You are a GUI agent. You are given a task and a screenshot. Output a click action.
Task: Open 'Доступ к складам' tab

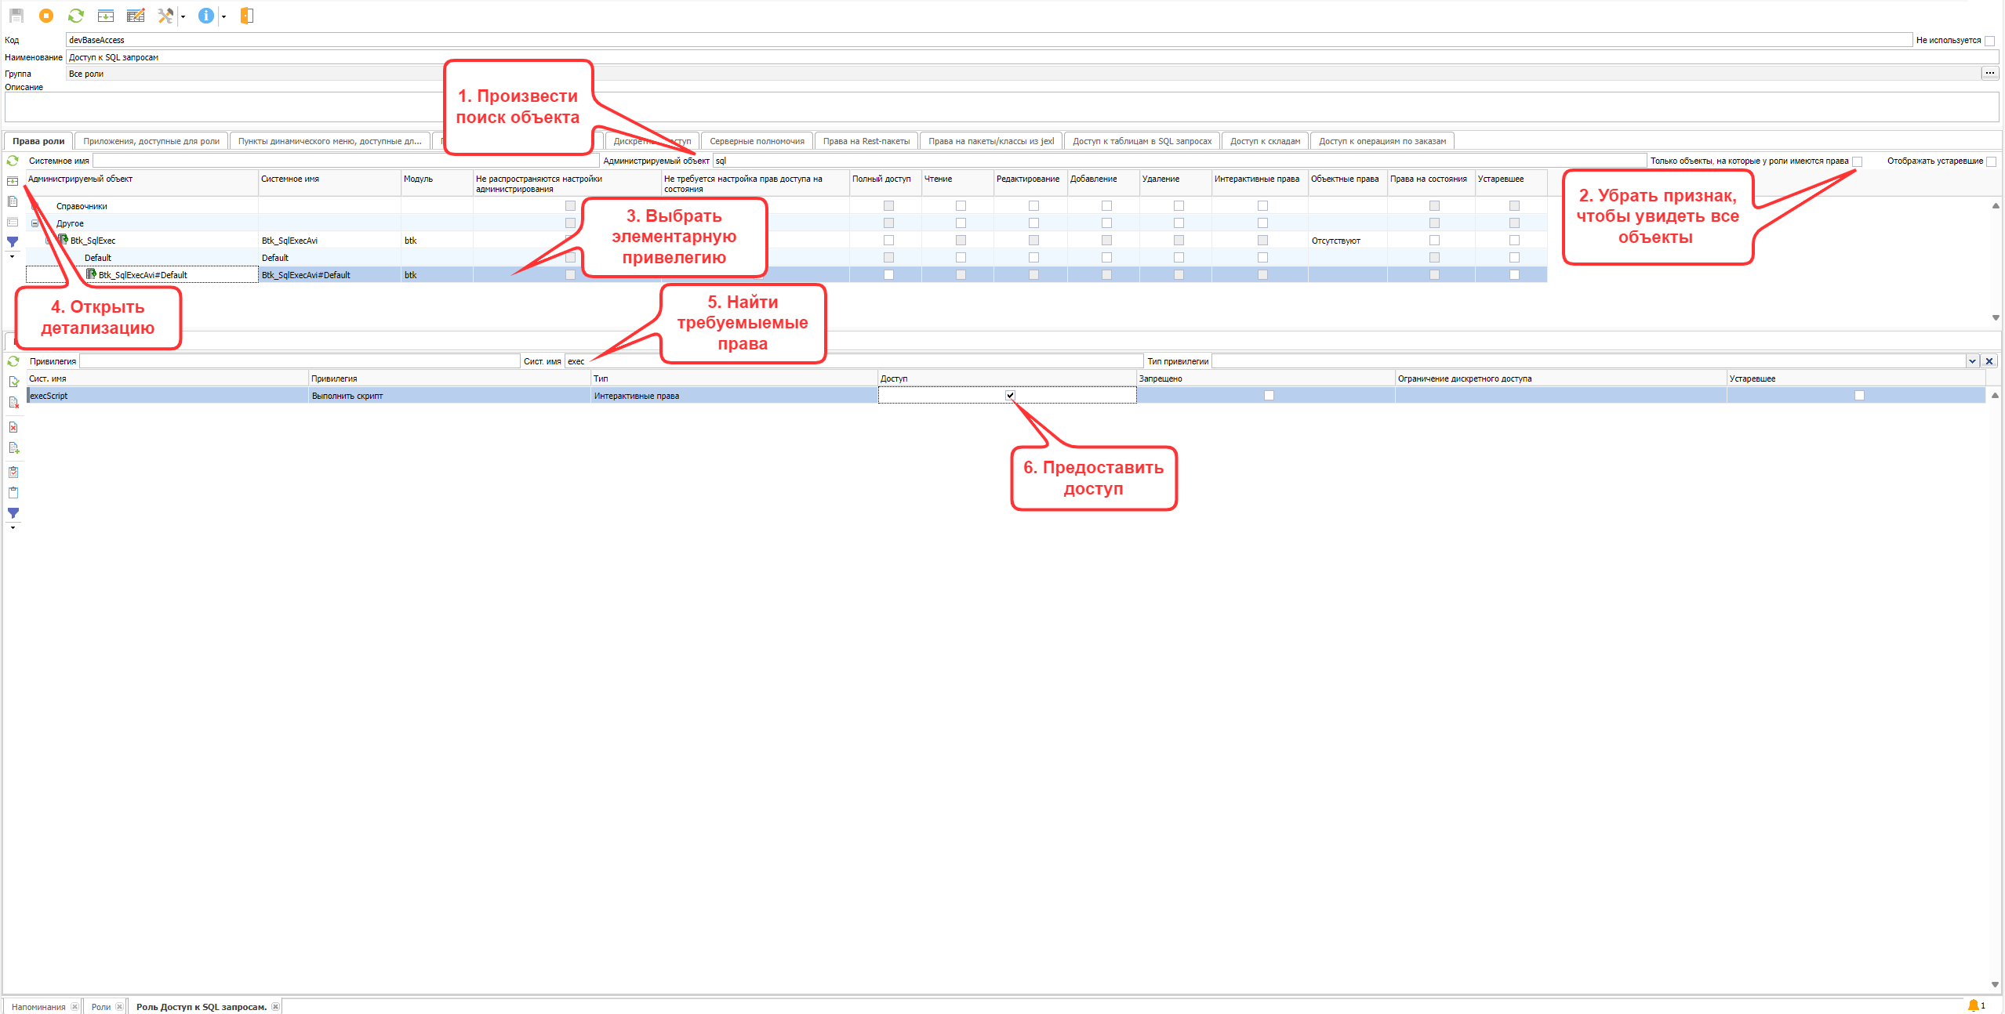[1264, 141]
